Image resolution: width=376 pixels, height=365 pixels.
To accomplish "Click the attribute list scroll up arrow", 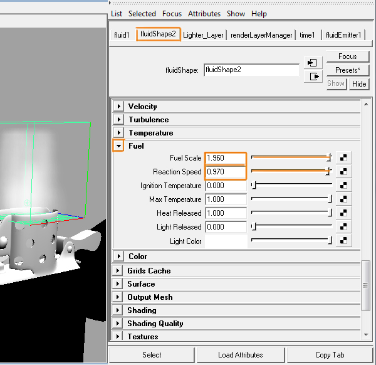I will click(366, 104).
